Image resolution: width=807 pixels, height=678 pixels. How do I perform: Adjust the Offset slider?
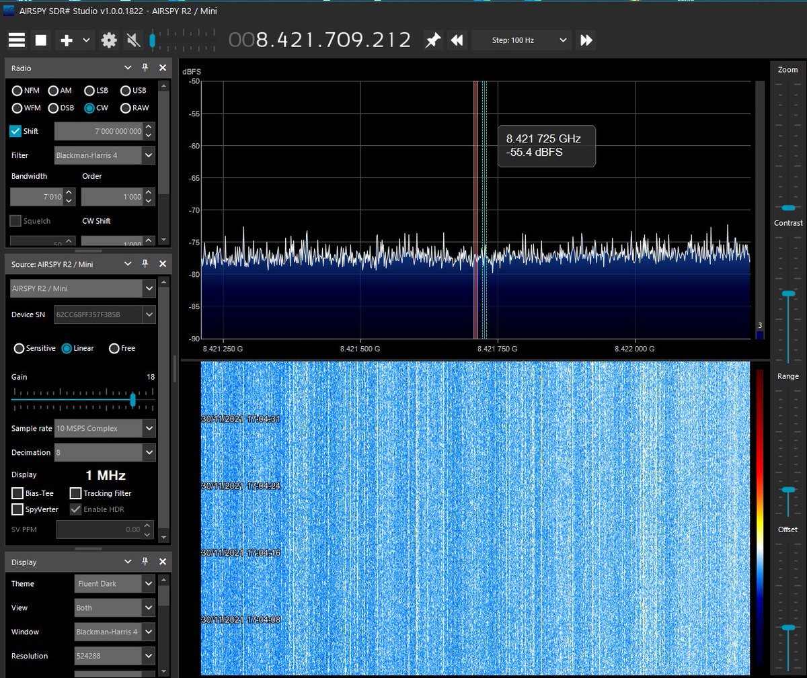[788, 628]
